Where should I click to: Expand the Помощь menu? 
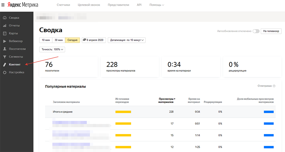pyautogui.click(x=157, y=5)
